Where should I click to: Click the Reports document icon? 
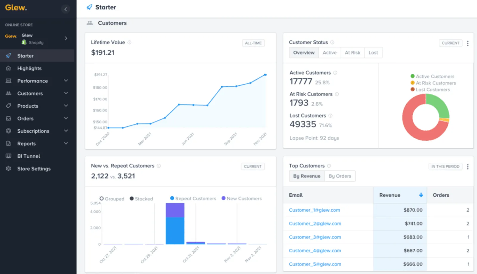(9, 143)
